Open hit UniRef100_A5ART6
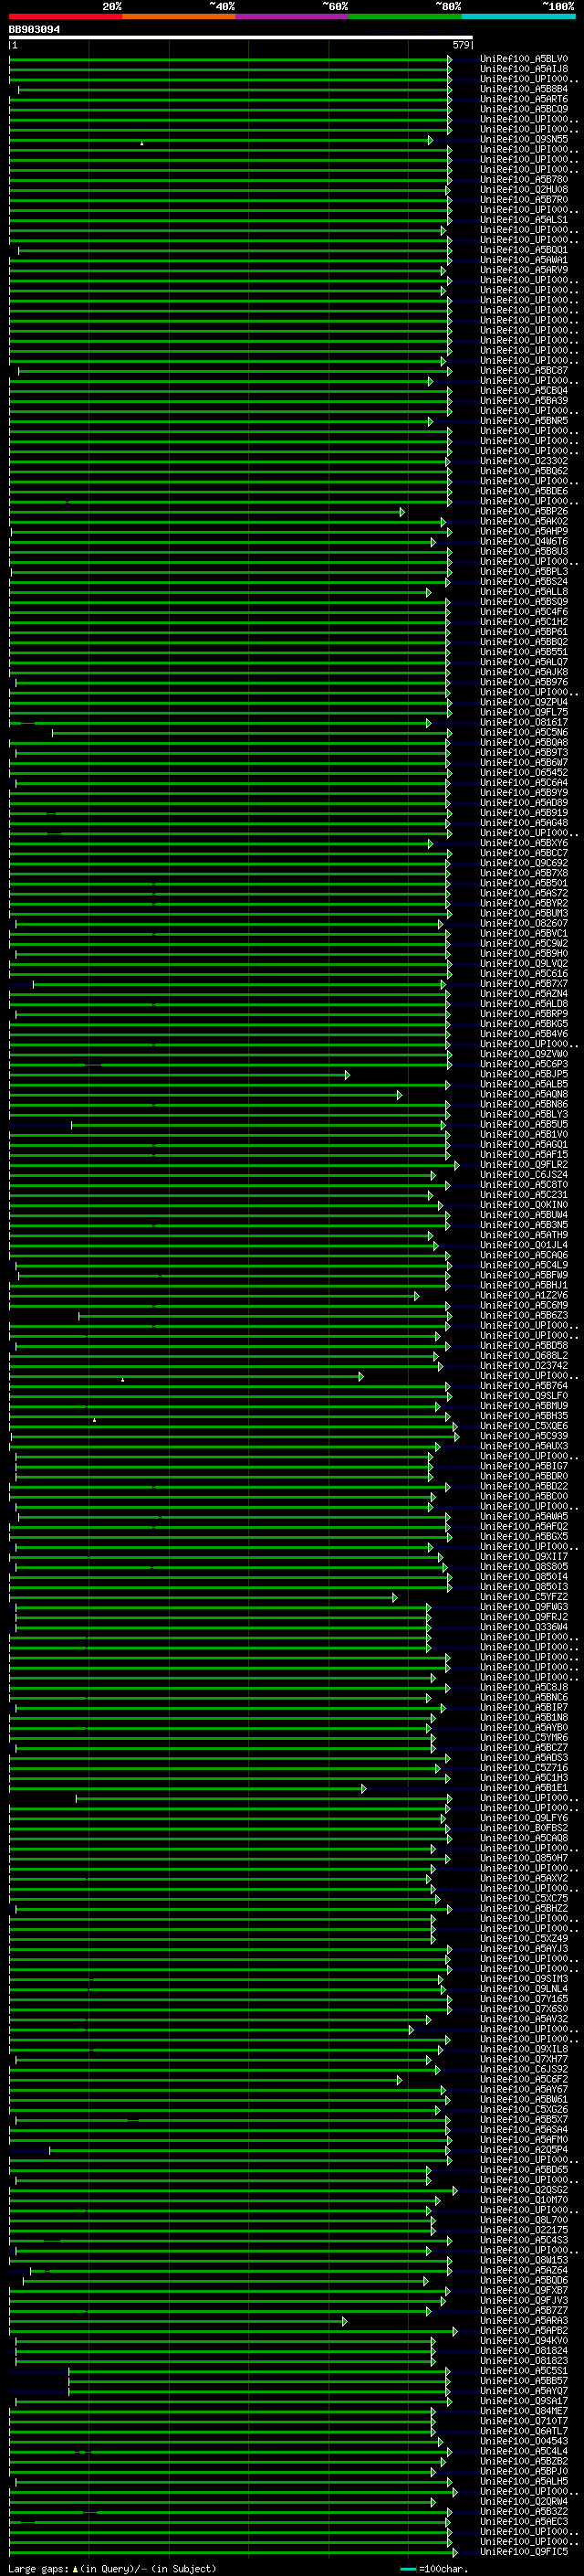This screenshot has height=2576, width=584. pyautogui.click(x=524, y=99)
